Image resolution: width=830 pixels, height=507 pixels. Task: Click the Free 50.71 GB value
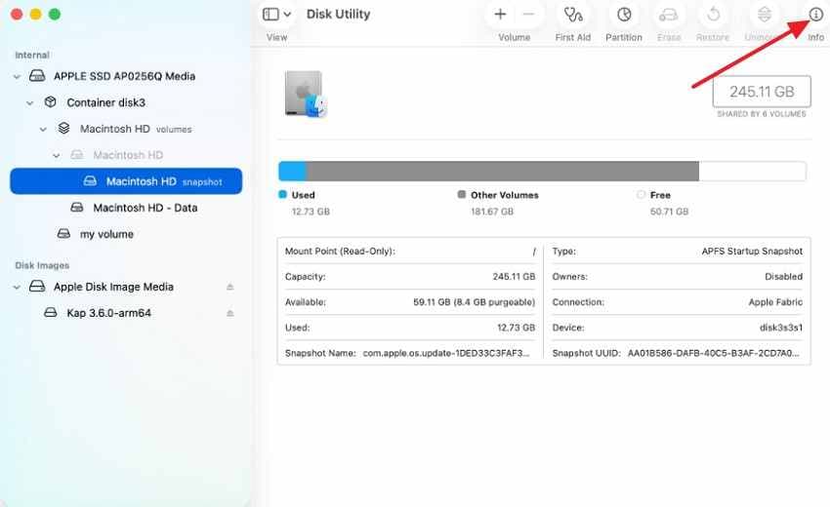[669, 212]
